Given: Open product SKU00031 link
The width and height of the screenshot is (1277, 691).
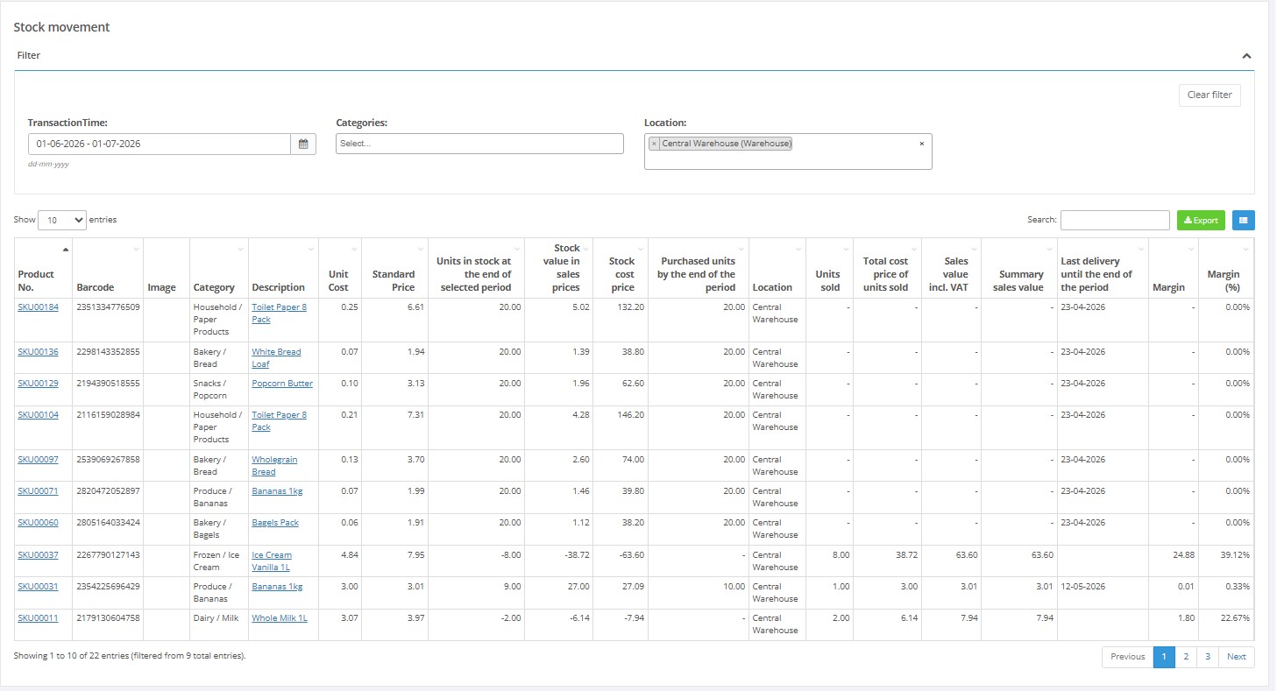Looking at the screenshot, I should coord(38,587).
